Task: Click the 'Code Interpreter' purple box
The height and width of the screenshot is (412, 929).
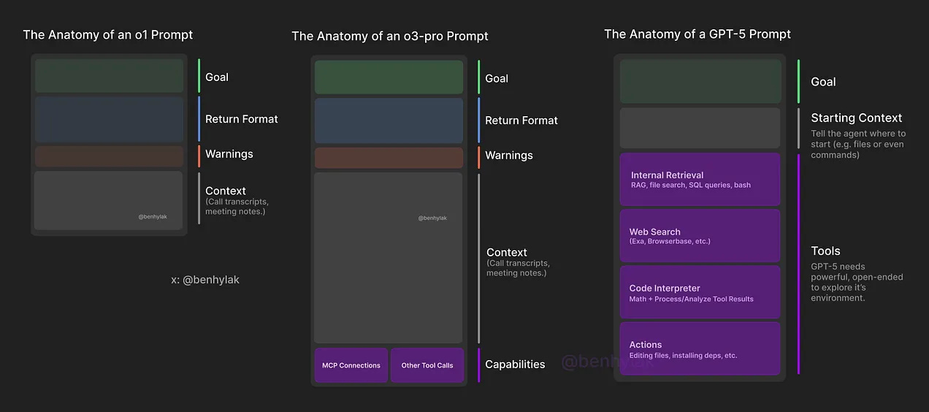Action: 700,292
